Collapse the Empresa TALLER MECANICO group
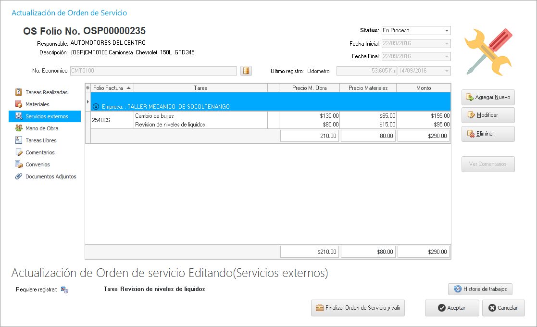The width and height of the screenshot is (537, 327). coord(96,106)
